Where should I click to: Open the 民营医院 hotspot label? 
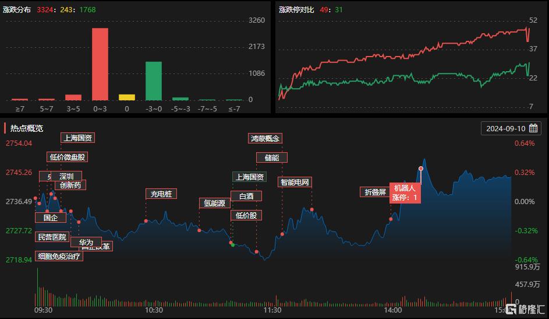[52, 237]
